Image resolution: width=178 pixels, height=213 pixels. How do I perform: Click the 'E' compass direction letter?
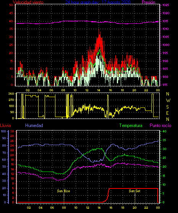tap(167, 113)
